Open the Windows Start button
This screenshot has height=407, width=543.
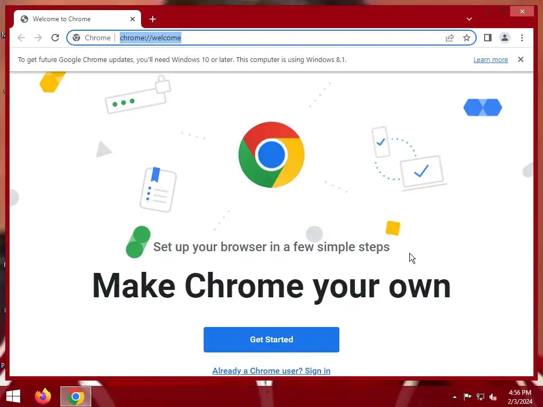pyautogui.click(x=13, y=396)
